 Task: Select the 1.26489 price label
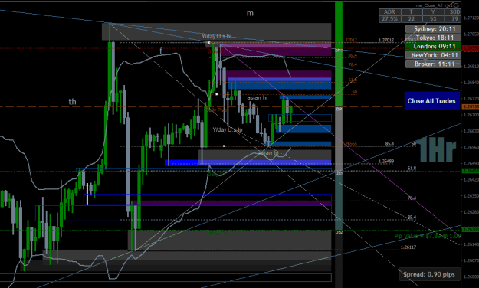point(386,162)
